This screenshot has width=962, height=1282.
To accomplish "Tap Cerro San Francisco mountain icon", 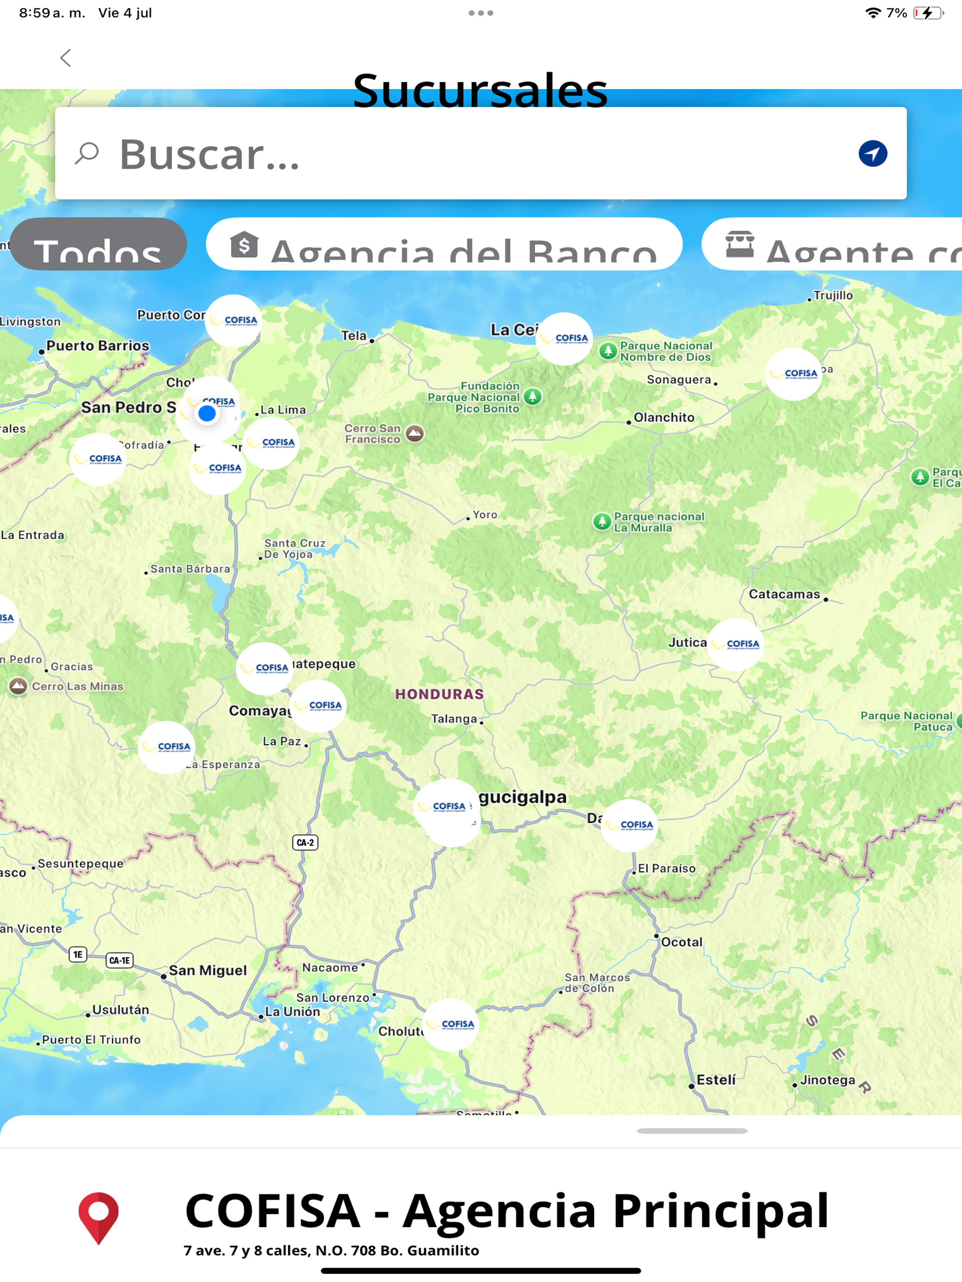I will tap(415, 434).
